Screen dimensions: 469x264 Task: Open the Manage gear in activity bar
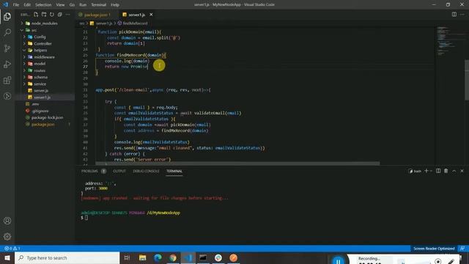[7, 236]
